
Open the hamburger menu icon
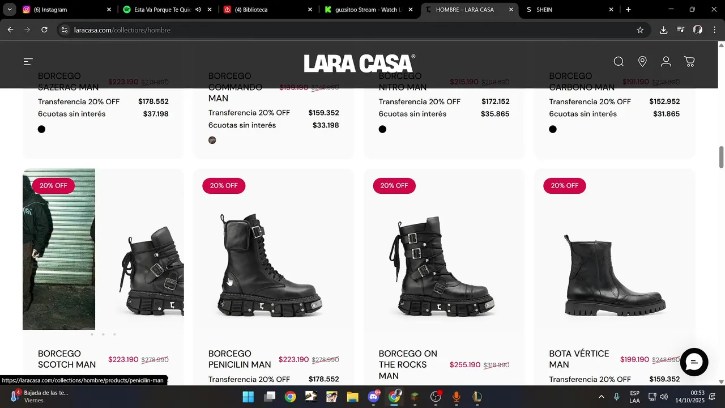point(28,62)
